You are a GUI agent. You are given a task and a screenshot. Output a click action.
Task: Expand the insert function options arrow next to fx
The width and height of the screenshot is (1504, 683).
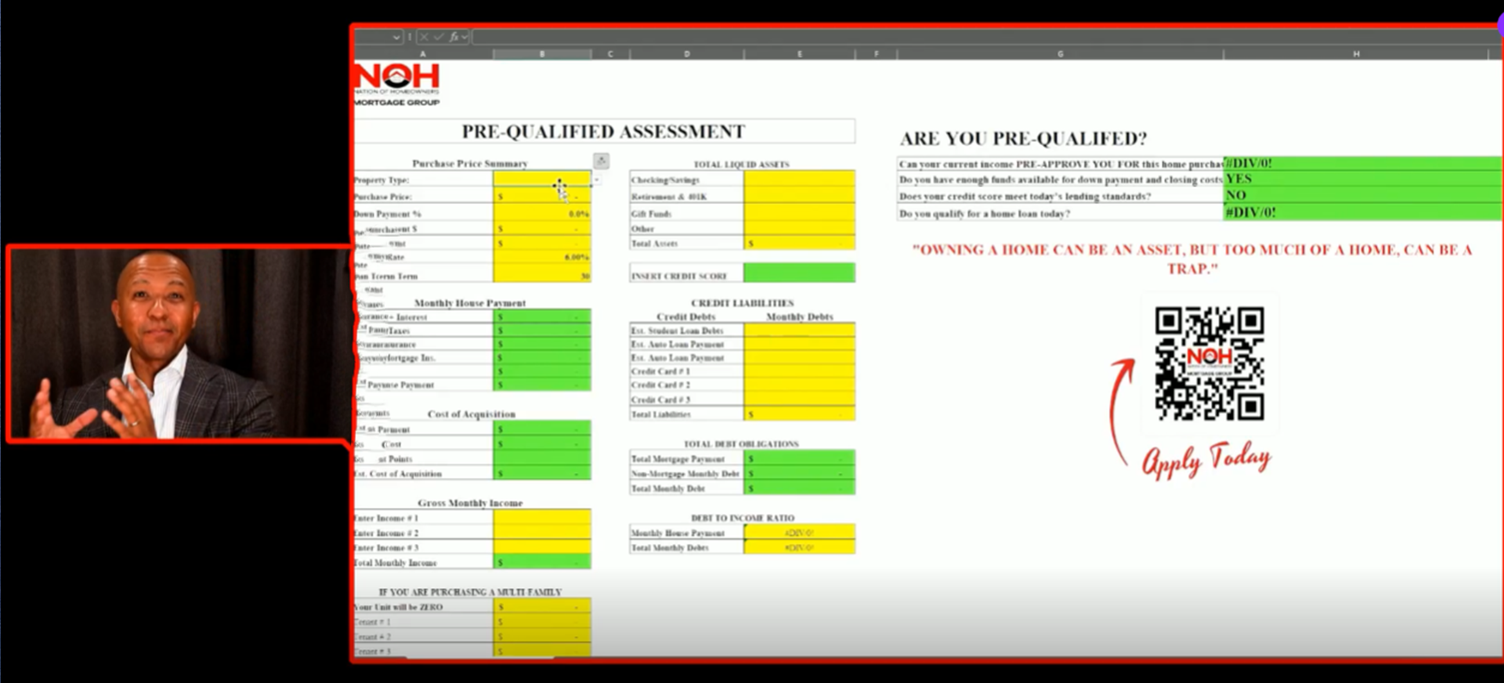(465, 37)
